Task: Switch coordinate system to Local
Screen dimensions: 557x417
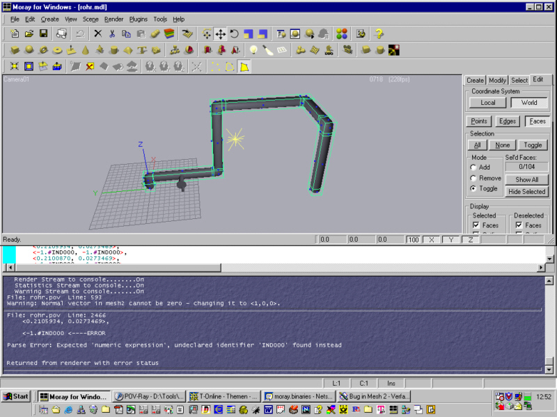Action: tap(488, 102)
